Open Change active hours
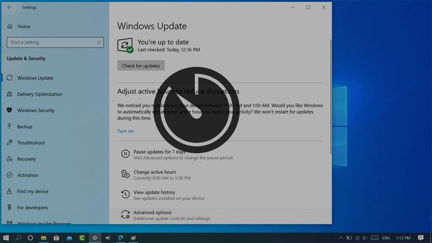This screenshot has height=243, width=432. (155, 172)
